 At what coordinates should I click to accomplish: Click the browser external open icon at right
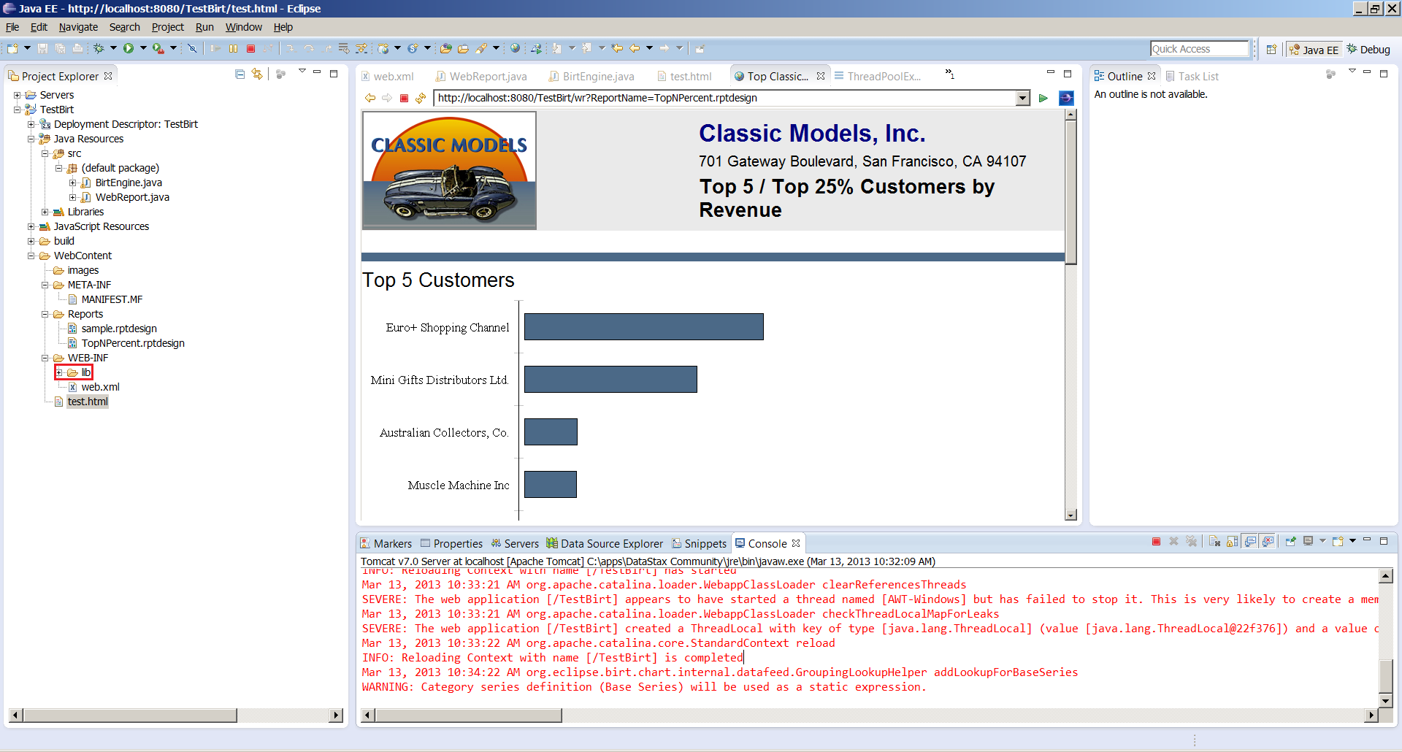(x=1066, y=98)
